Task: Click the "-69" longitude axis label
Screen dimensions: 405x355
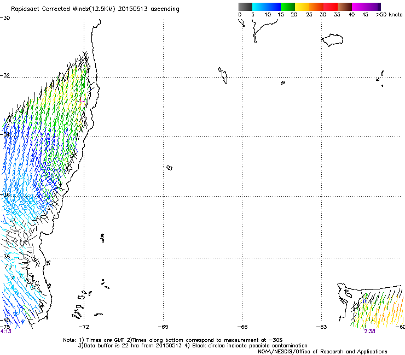Action: (163, 327)
